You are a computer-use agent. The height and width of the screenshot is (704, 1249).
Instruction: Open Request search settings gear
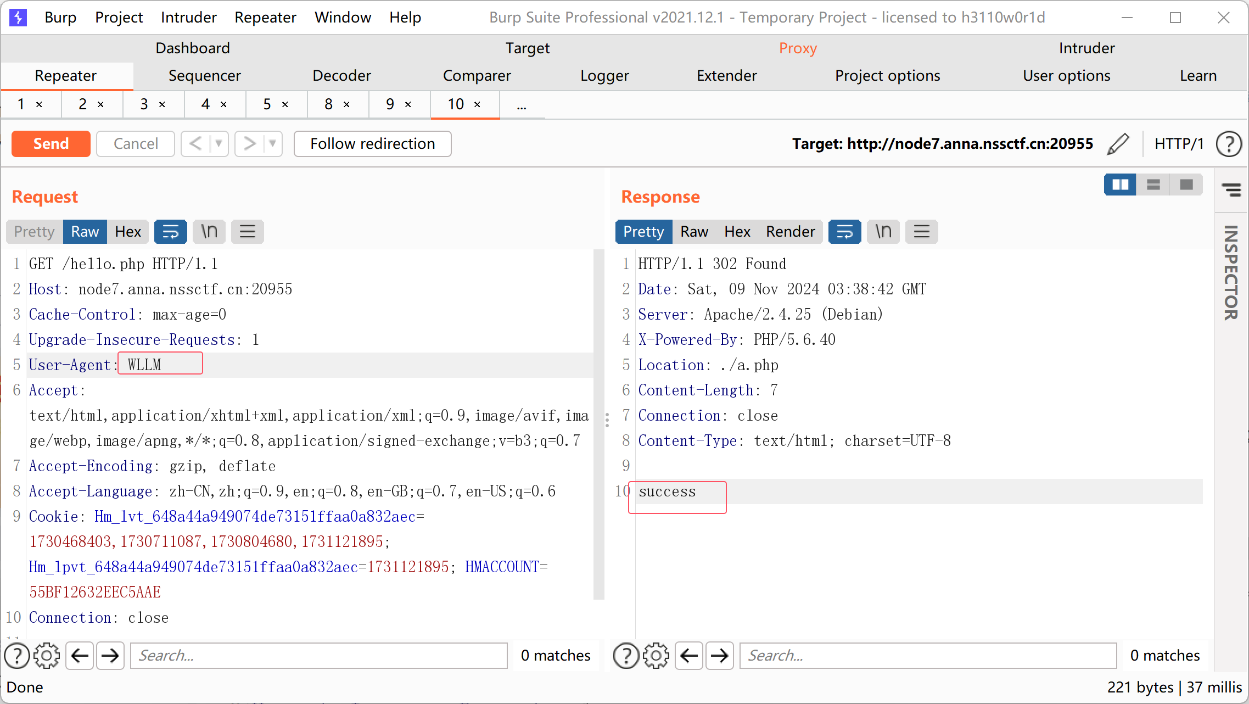(47, 656)
